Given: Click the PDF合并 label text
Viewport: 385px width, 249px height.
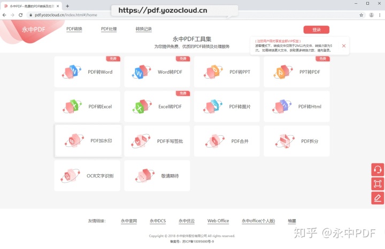Looking at the screenshot, I should [240, 141].
